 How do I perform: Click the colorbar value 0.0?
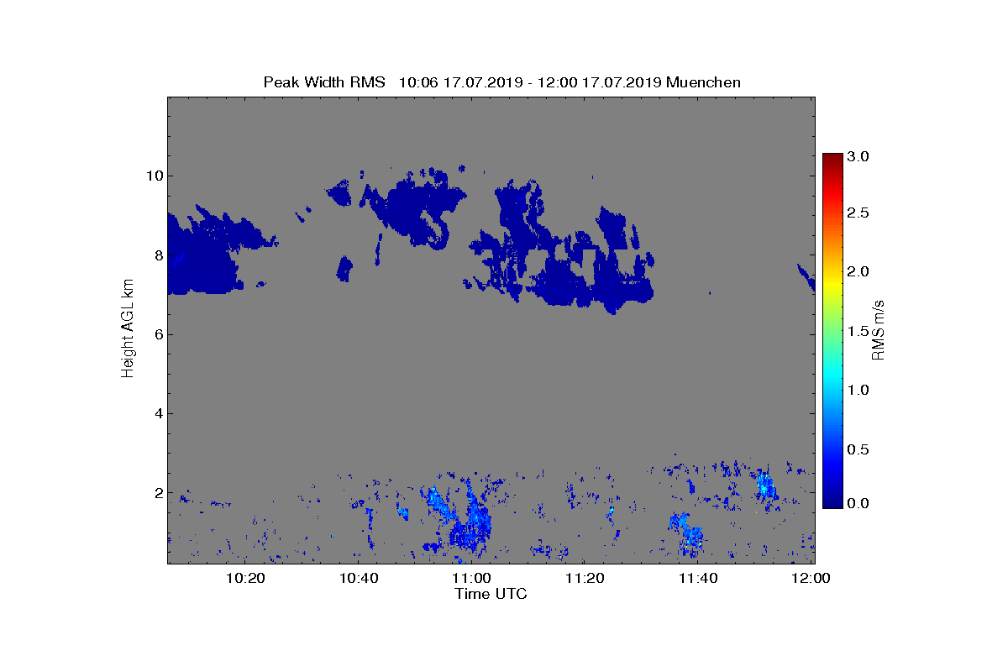tap(857, 503)
